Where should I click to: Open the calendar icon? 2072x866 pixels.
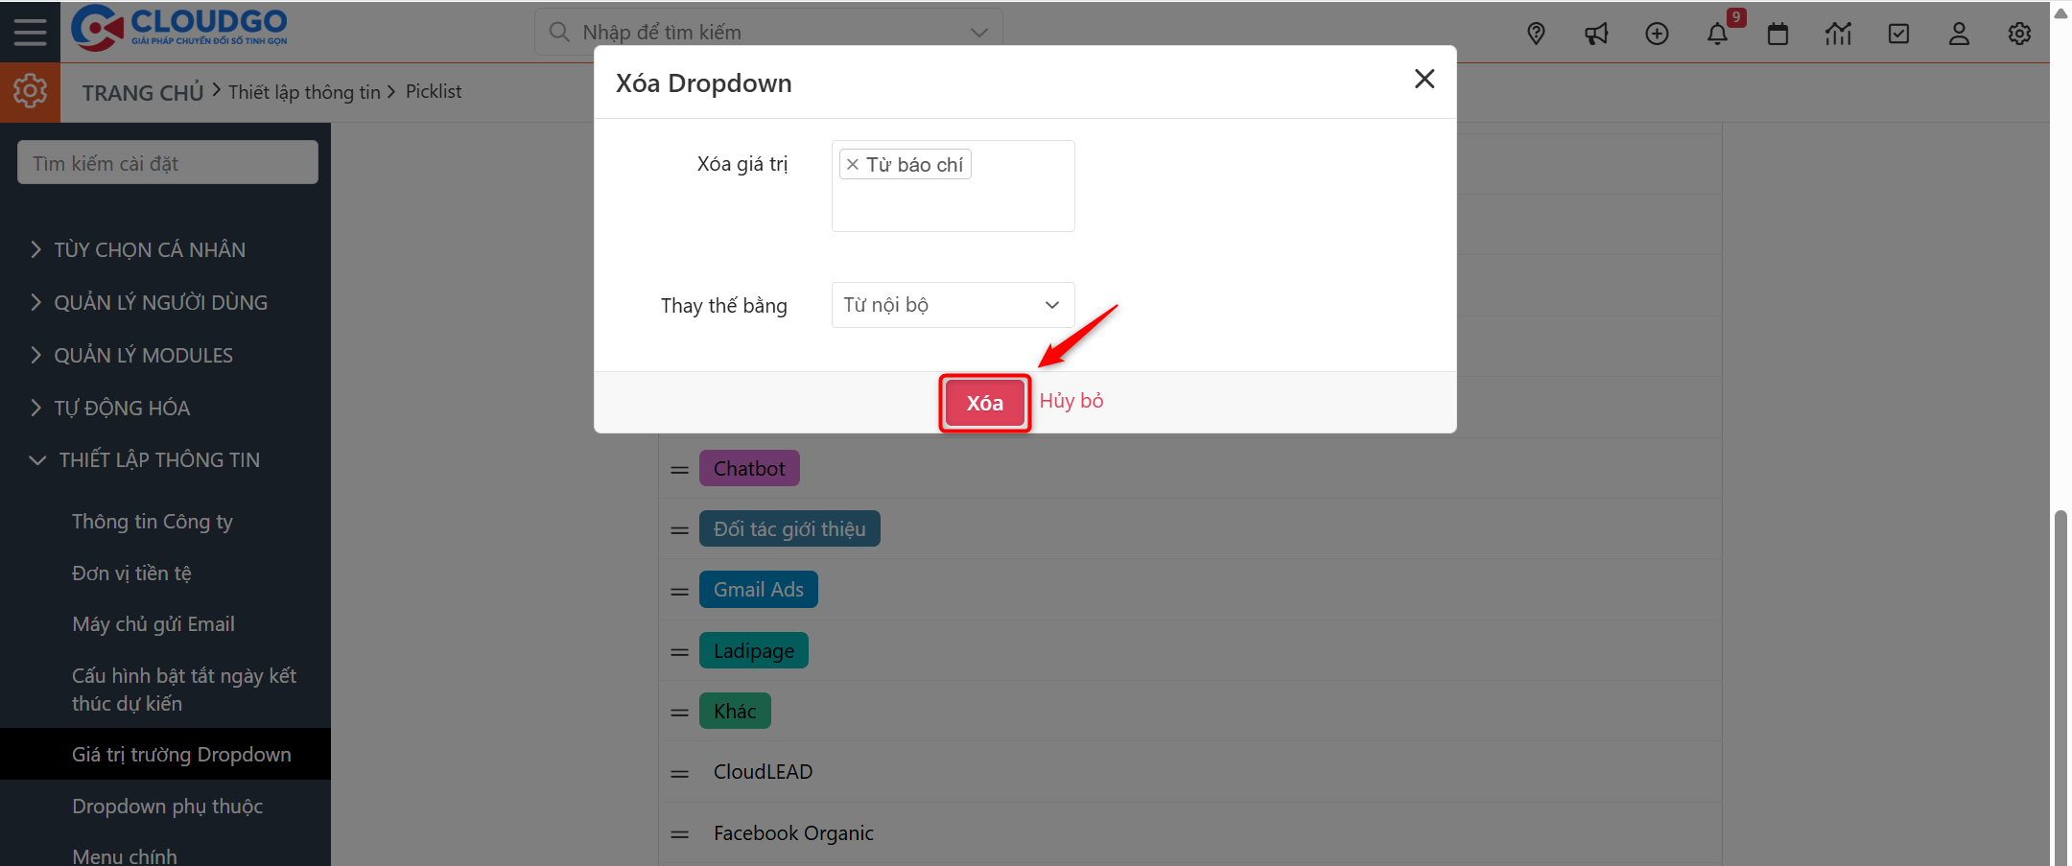point(1778,34)
